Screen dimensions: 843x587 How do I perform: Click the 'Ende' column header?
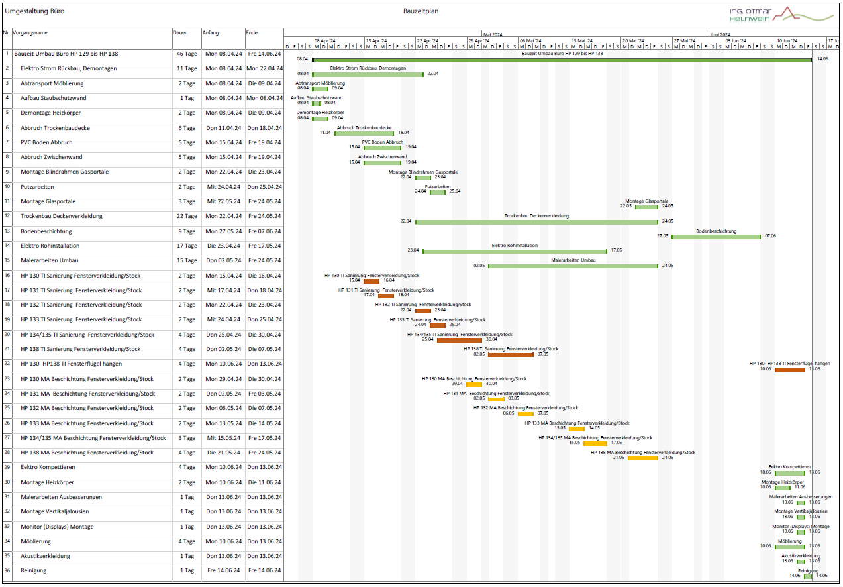[252, 32]
